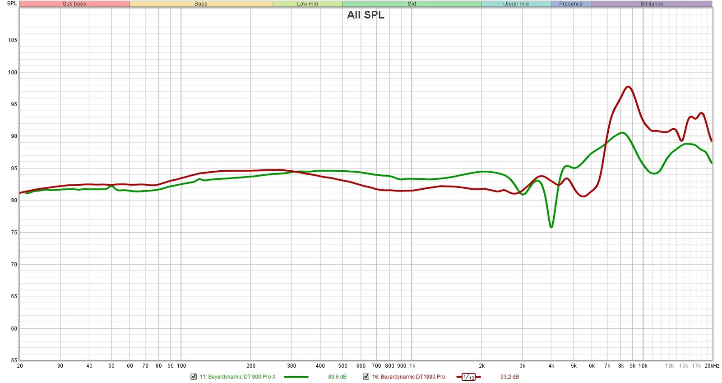This screenshot has width=722, height=383.
Task: Click the DT1990 Pro legend name
Action: 408,377
